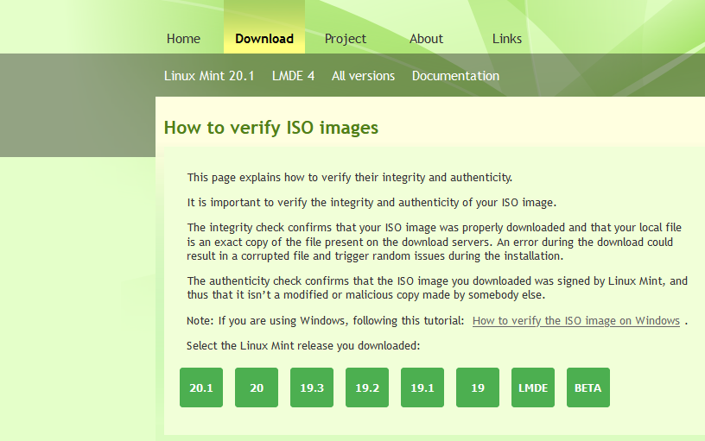Choose the LMDE release button

pyautogui.click(x=533, y=387)
